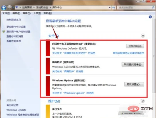
Task: Open the address bar history dropdown arrow
Action: coord(110,7)
